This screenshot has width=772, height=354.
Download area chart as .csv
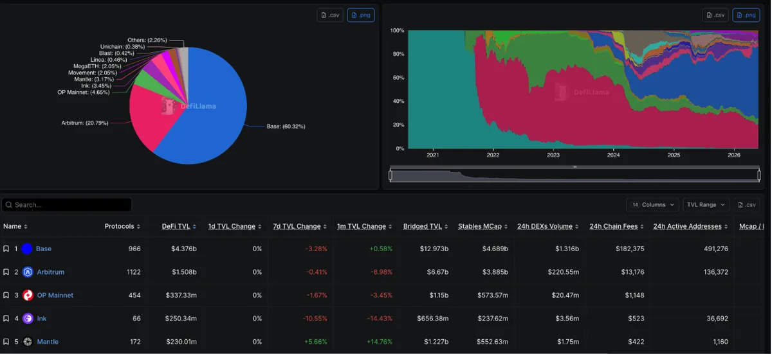pos(715,15)
